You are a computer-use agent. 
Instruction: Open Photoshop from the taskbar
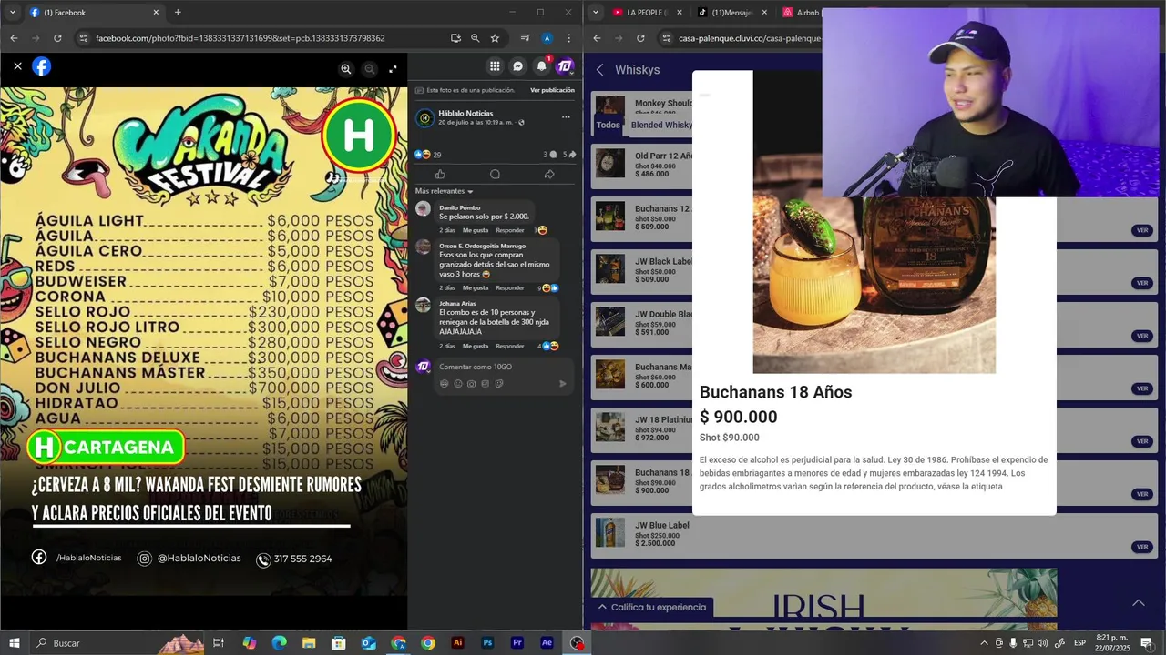[x=487, y=643]
